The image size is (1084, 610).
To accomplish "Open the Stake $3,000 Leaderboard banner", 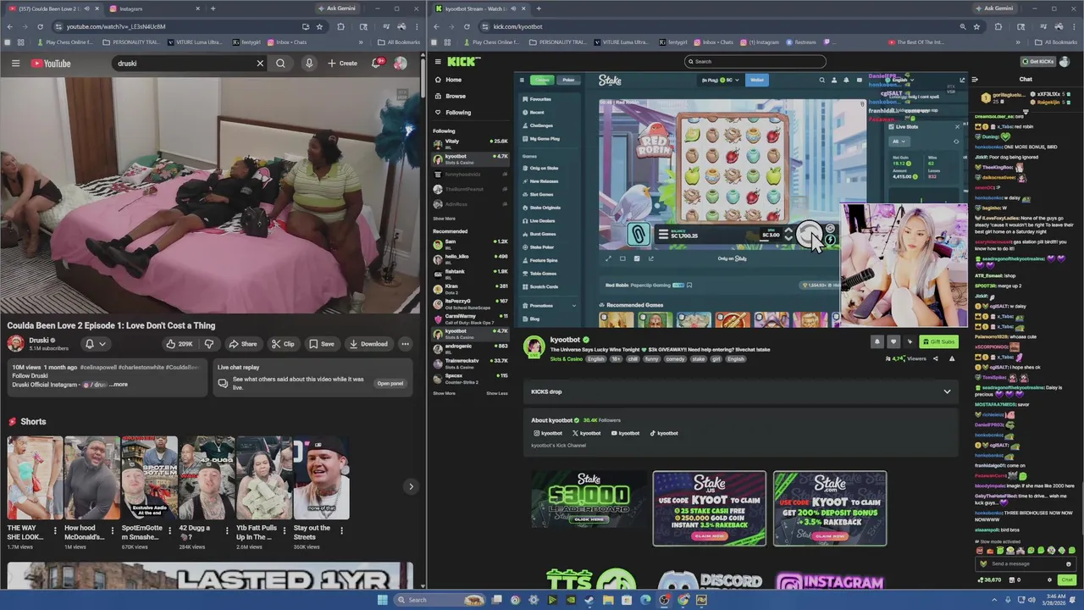I will (x=589, y=500).
